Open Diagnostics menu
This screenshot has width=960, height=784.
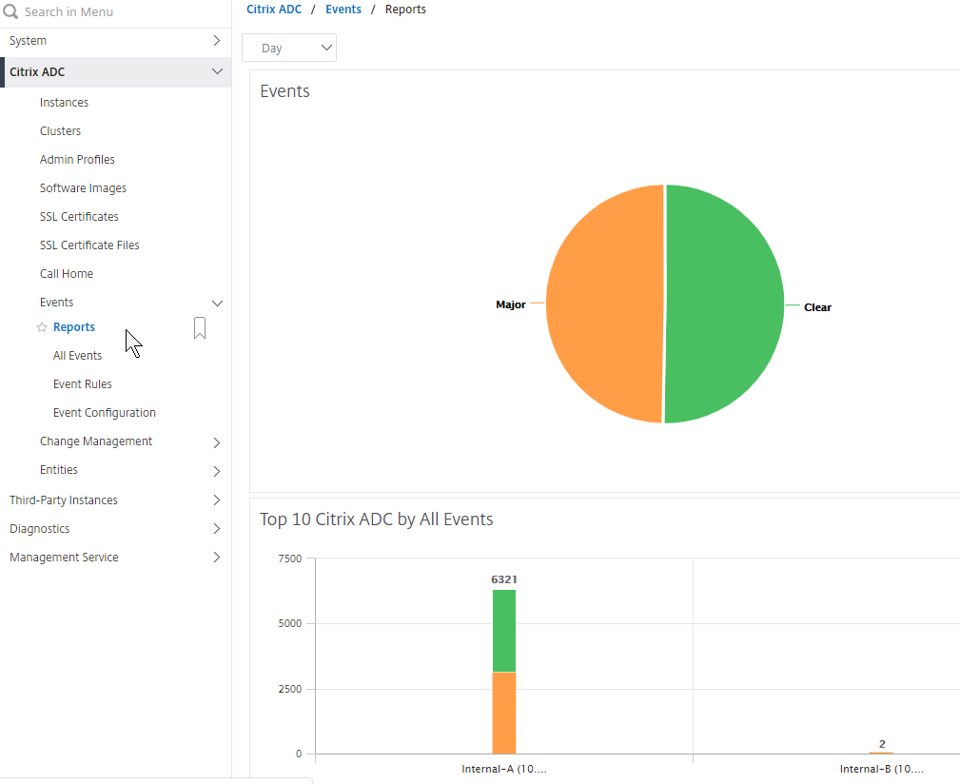[x=40, y=529]
